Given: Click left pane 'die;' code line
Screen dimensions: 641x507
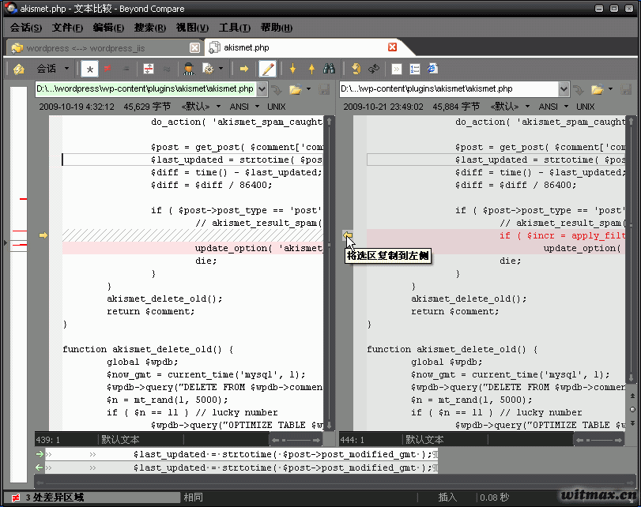Looking at the screenshot, I should click(205, 261).
